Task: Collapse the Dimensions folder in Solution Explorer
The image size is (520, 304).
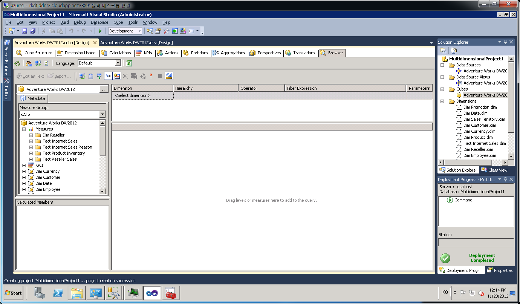Action: pos(443,101)
